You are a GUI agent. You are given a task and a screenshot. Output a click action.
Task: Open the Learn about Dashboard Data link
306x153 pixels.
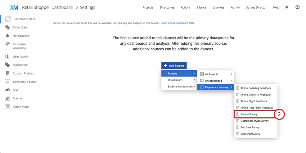pyautogui.click(x=177, y=23)
